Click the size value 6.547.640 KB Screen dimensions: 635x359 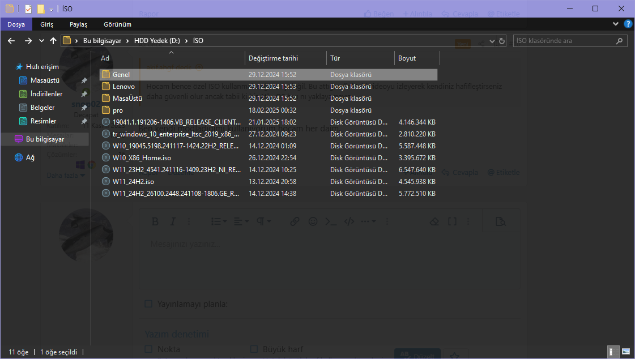(417, 169)
